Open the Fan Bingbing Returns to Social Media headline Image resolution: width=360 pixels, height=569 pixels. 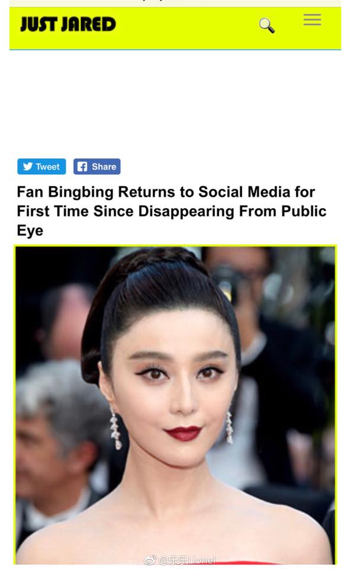coord(172,211)
